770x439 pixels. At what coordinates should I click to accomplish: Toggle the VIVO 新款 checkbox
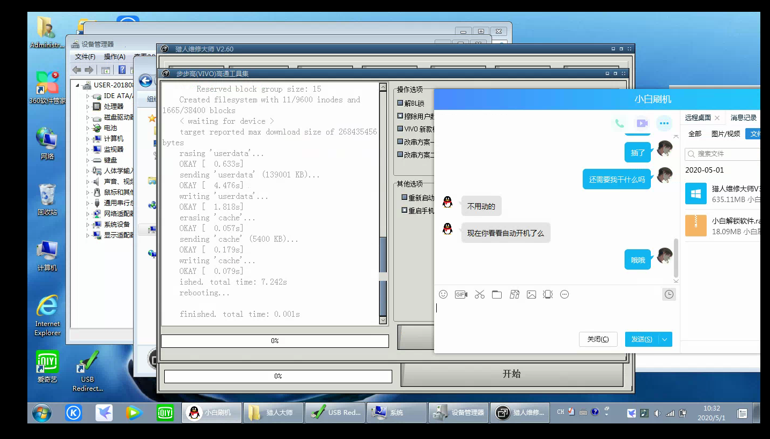(x=400, y=129)
